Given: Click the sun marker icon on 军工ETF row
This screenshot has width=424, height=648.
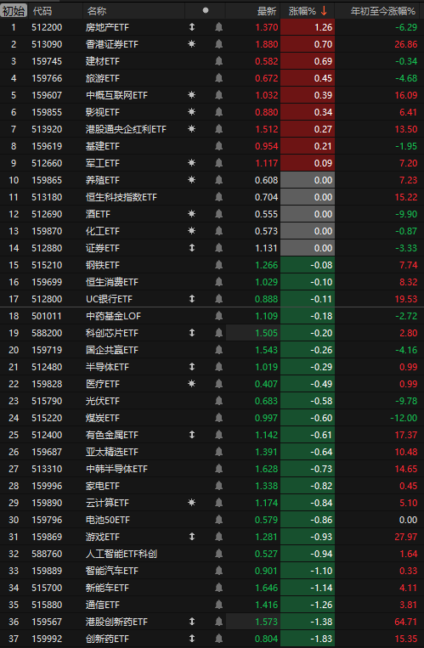Looking at the screenshot, I should 191,163.
